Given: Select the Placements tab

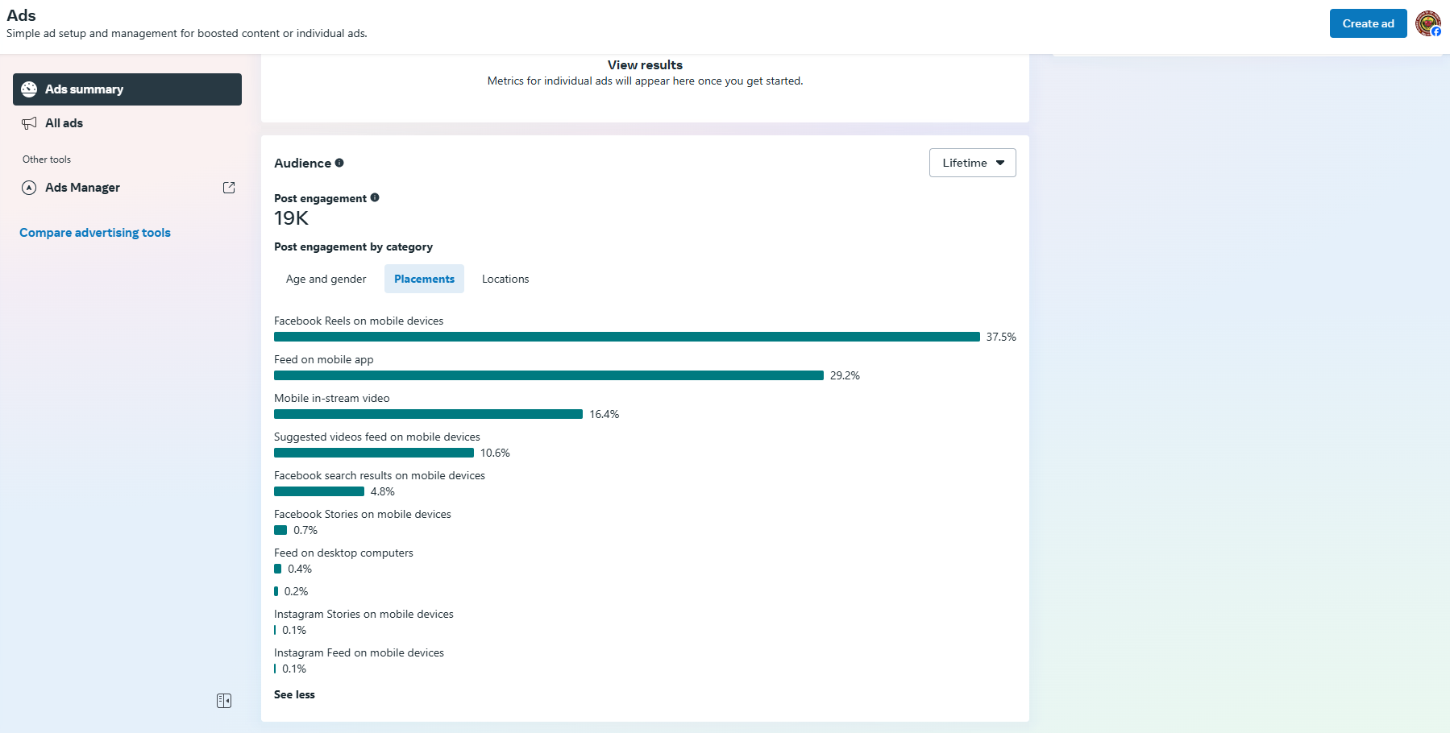Looking at the screenshot, I should click(x=424, y=279).
